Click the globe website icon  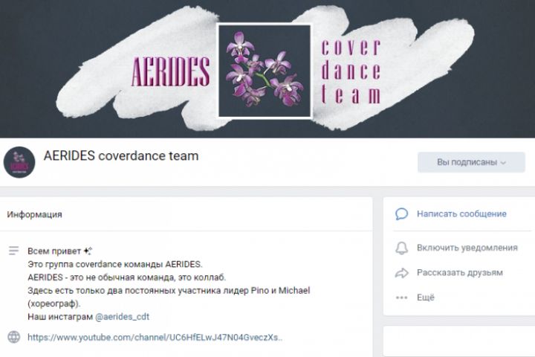tap(13, 337)
